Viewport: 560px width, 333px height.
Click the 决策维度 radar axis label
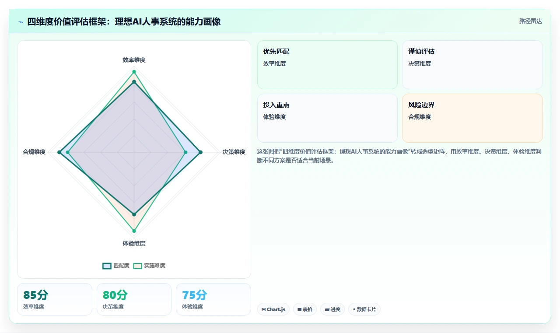pos(234,152)
